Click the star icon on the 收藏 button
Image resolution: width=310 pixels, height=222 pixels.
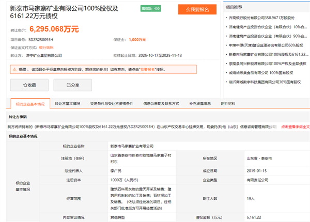click(25, 85)
